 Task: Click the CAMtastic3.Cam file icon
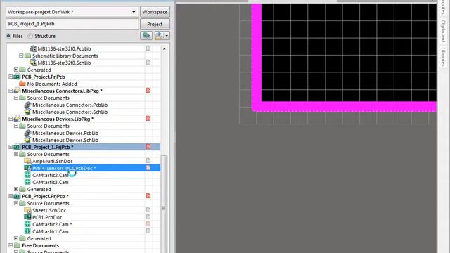tap(27, 182)
